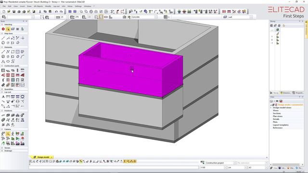Viewport: 308px width, 173px height.
Task: Select the dimension tool in Lay-out
Action: pos(8,97)
